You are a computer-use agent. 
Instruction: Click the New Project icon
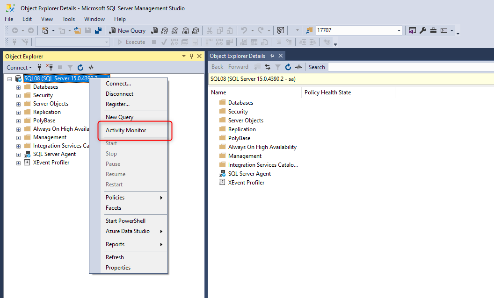click(45, 30)
